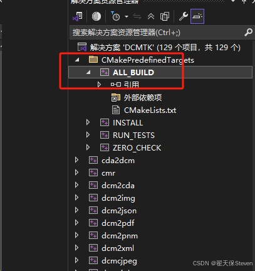Screen dimensions: 255x271
Task: Select the RUN_TESTS project
Action: (x=133, y=135)
